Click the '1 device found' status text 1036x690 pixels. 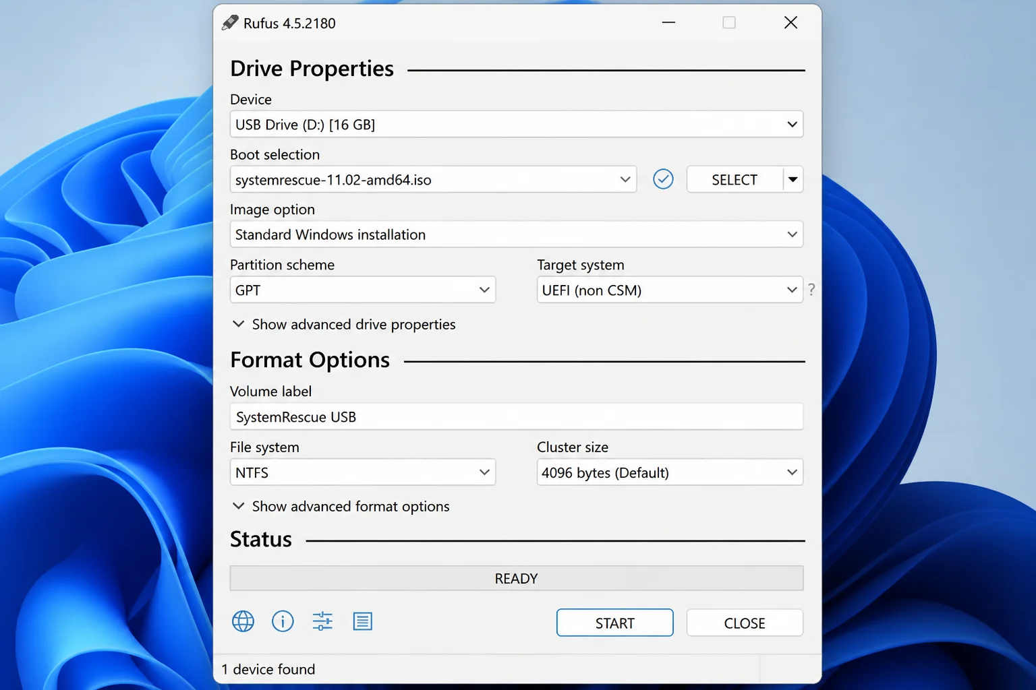tap(268, 669)
